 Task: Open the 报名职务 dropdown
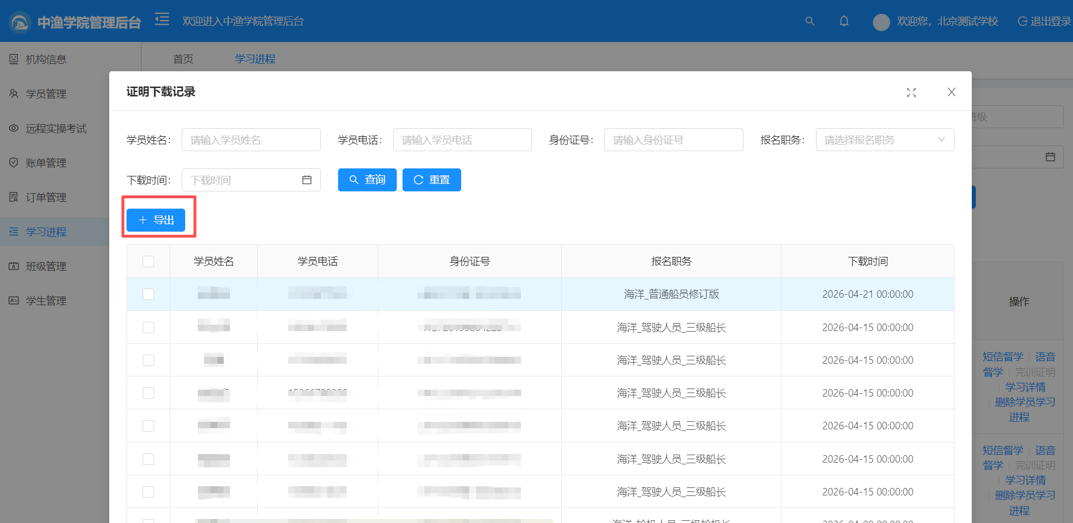(885, 140)
